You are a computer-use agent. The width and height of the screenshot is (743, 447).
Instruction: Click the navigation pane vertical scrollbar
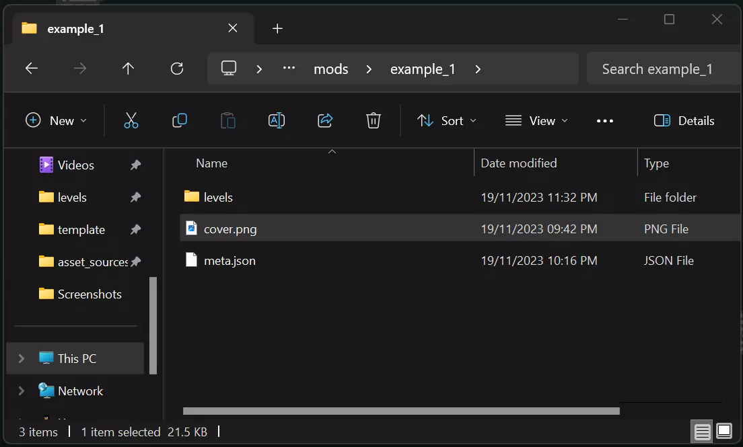click(x=153, y=325)
